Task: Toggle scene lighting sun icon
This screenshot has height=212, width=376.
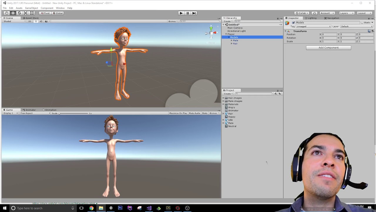Action: (x=36, y=21)
